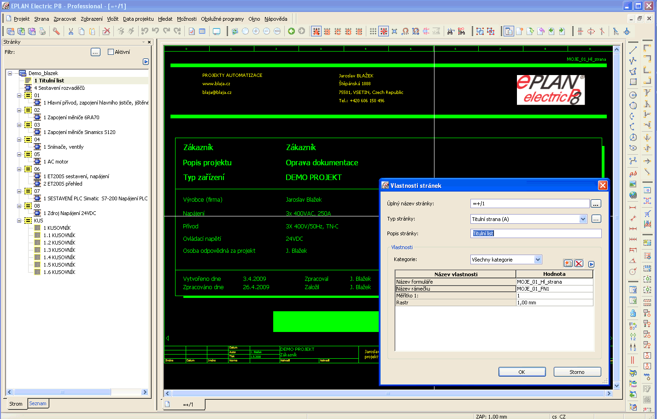The width and height of the screenshot is (657, 419).
Task: Select the =+/1 page tab
Action: [184, 404]
